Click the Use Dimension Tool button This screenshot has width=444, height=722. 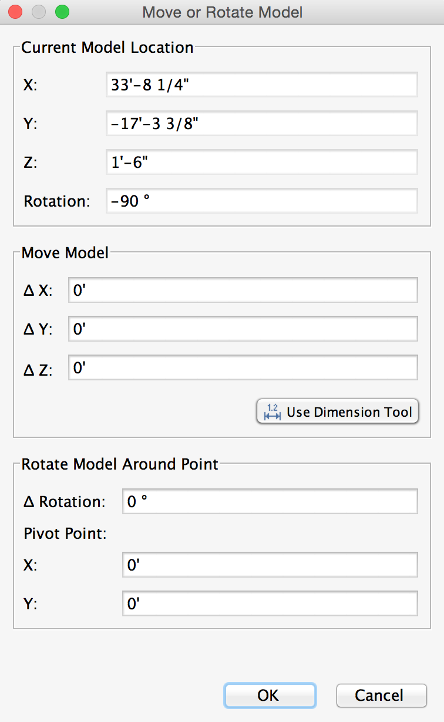[x=337, y=411]
